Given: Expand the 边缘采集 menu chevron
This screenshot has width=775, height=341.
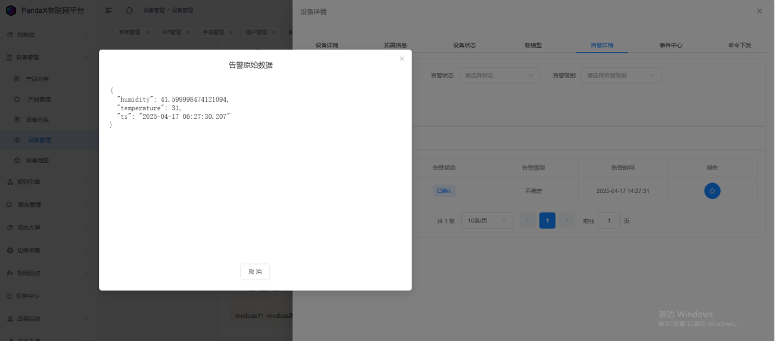Looking at the screenshot, I should tap(87, 250).
